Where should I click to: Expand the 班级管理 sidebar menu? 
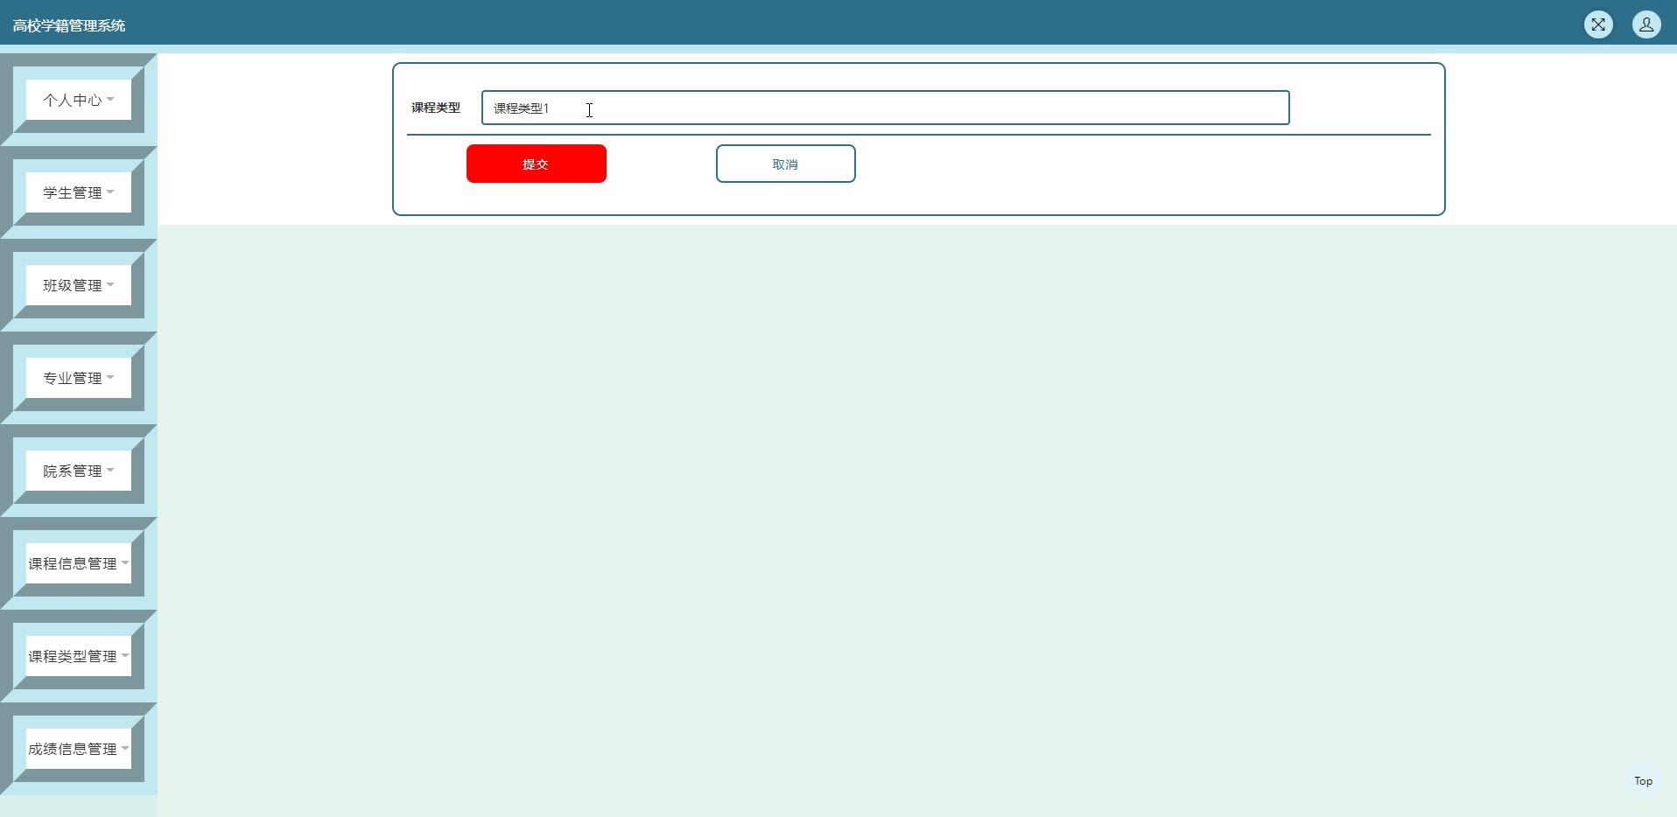(x=79, y=285)
